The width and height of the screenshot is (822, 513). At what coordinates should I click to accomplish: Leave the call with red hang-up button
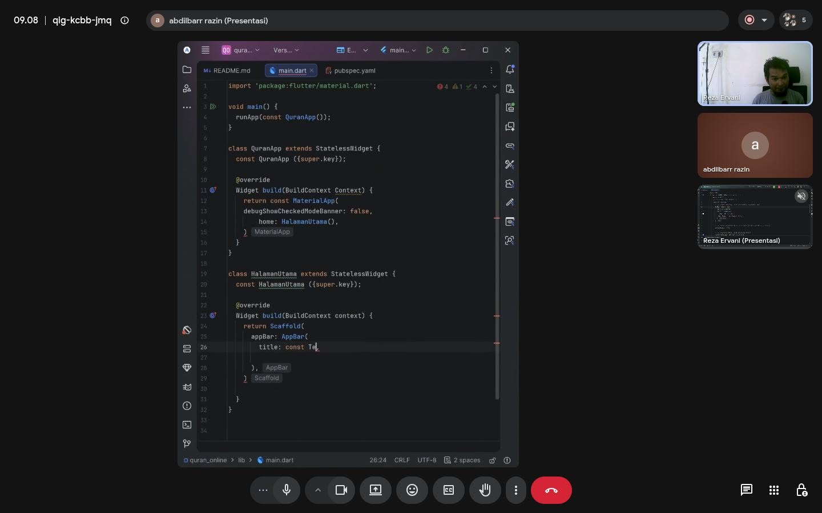click(x=551, y=490)
